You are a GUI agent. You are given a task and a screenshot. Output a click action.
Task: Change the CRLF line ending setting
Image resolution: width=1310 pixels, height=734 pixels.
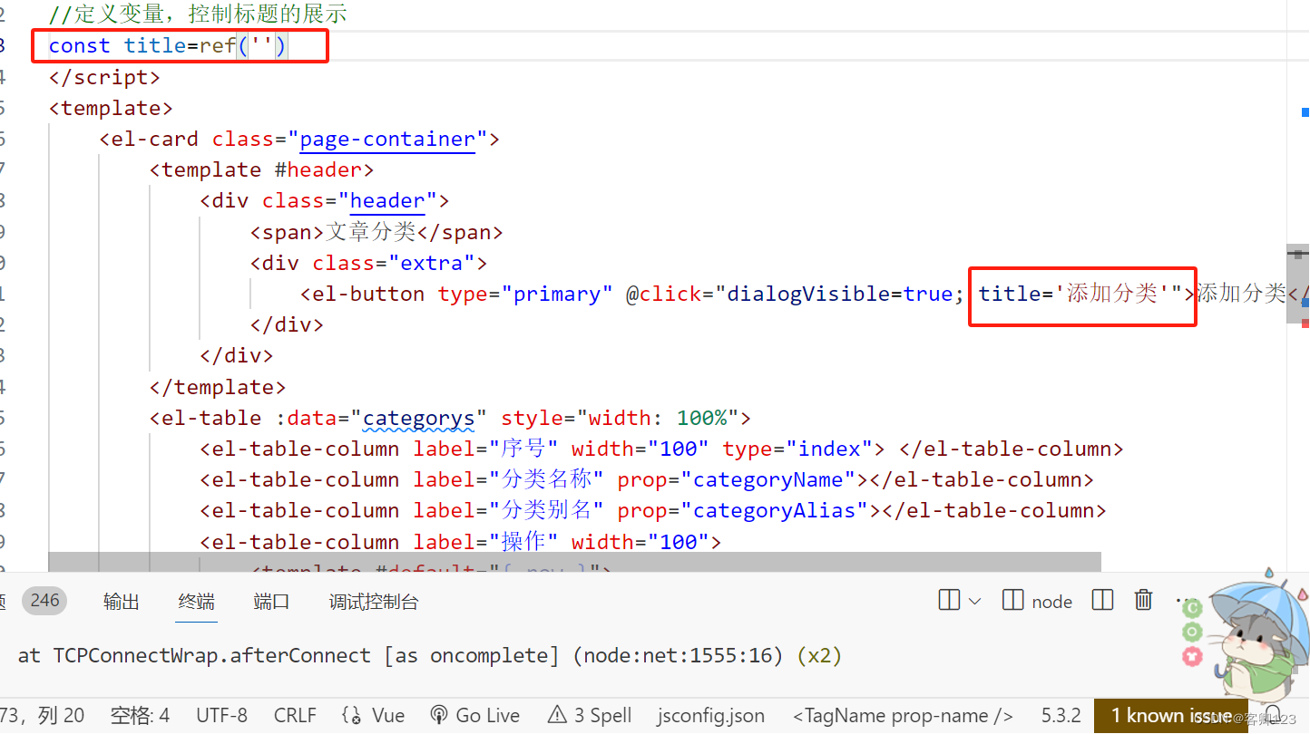(x=295, y=715)
